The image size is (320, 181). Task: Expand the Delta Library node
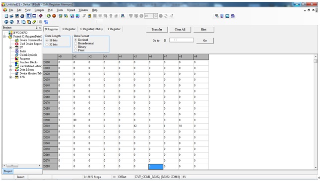tap(10, 70)
